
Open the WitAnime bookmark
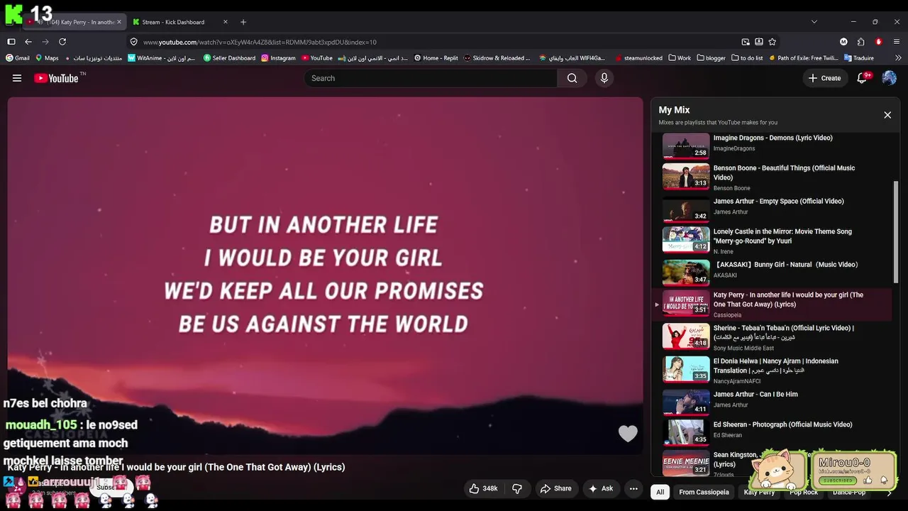coord(162,58)
